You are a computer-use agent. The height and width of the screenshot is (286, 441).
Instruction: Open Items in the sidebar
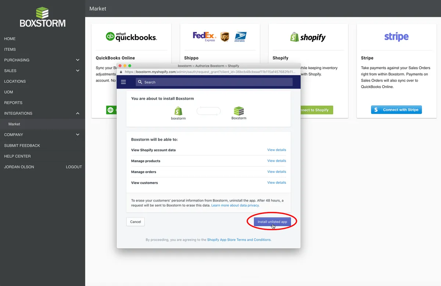tap(10, 49)
